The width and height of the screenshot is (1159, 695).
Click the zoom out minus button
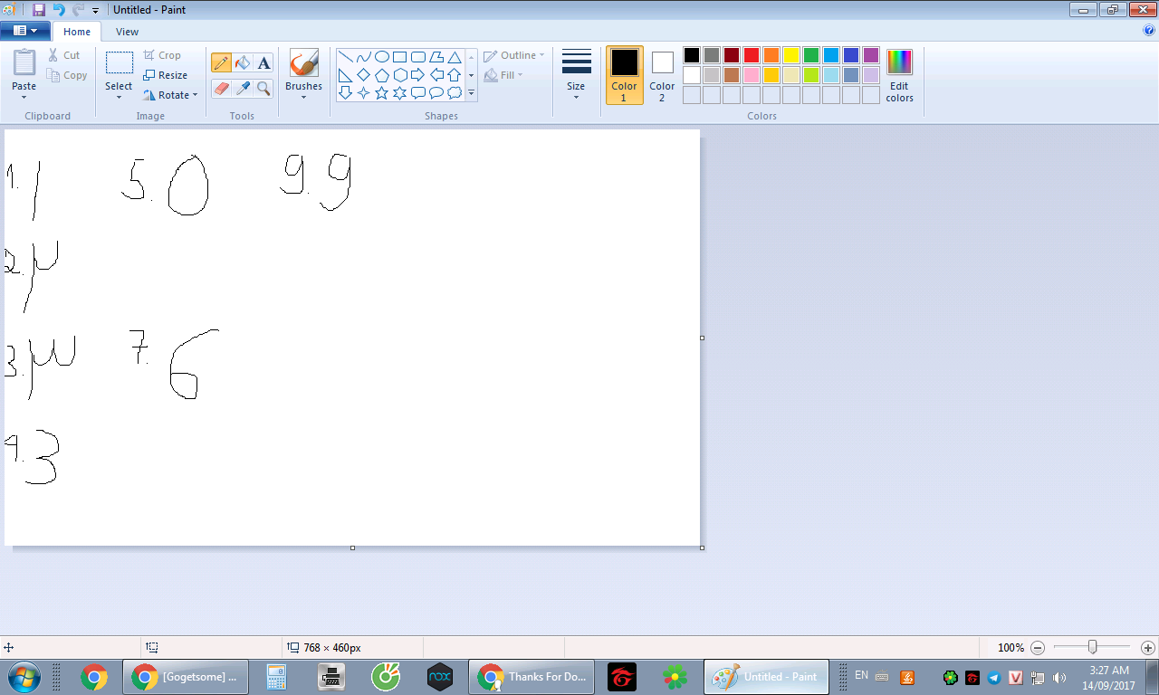click(x=1038, y=648)
